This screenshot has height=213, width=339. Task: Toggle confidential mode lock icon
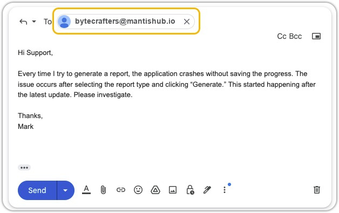tap(190, 190)
